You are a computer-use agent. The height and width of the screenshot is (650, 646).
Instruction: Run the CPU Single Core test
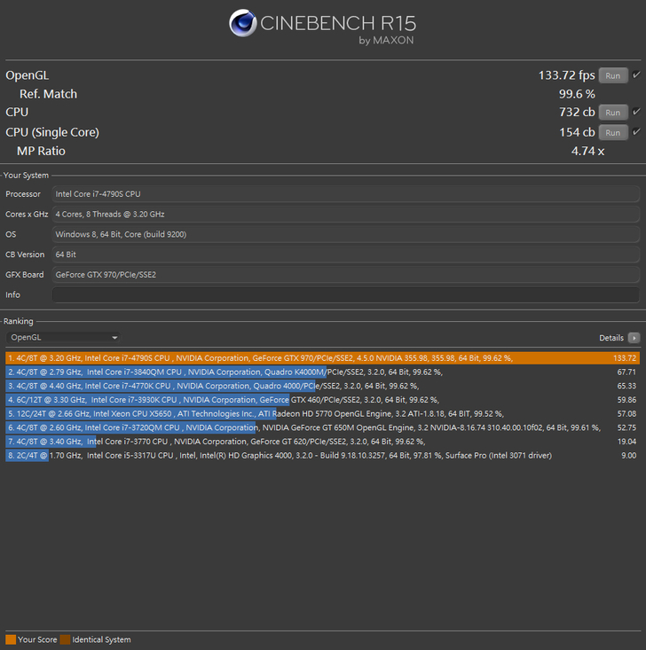pos(612,132)
